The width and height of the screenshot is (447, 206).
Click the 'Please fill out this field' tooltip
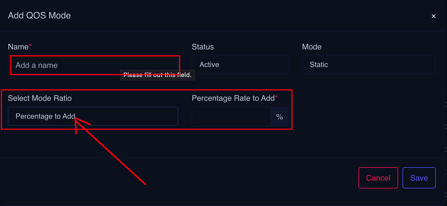tap(157, 75)
